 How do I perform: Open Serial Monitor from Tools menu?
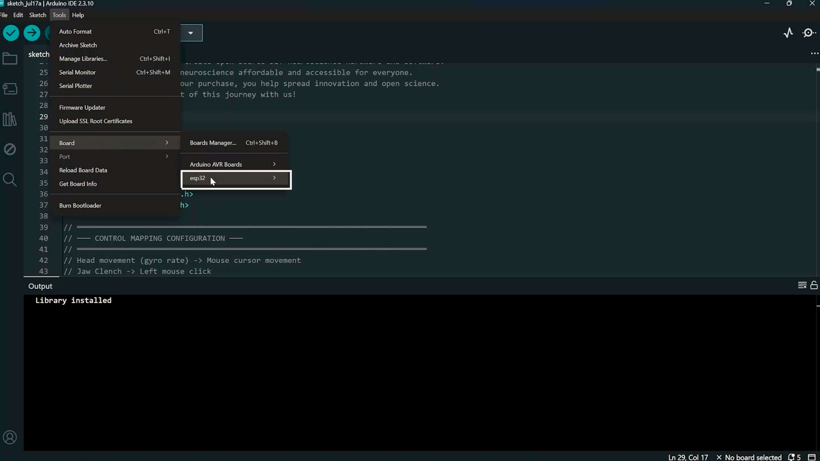[115, 72]
